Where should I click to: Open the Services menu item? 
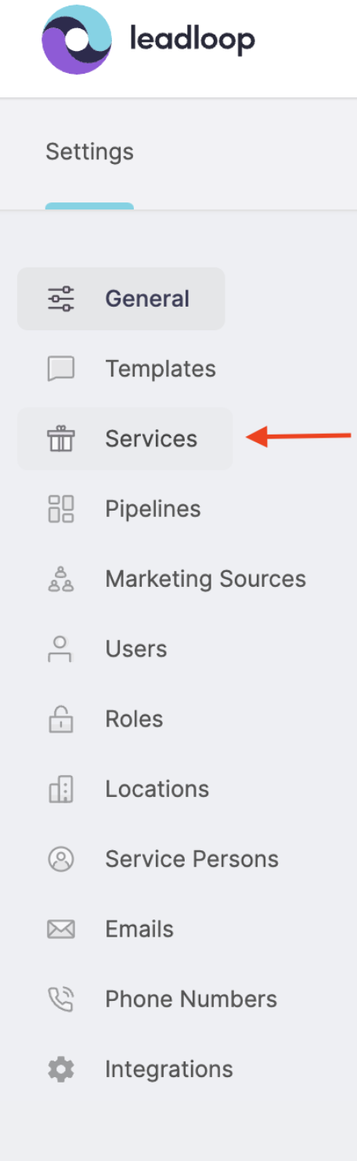tap(125, 439)
